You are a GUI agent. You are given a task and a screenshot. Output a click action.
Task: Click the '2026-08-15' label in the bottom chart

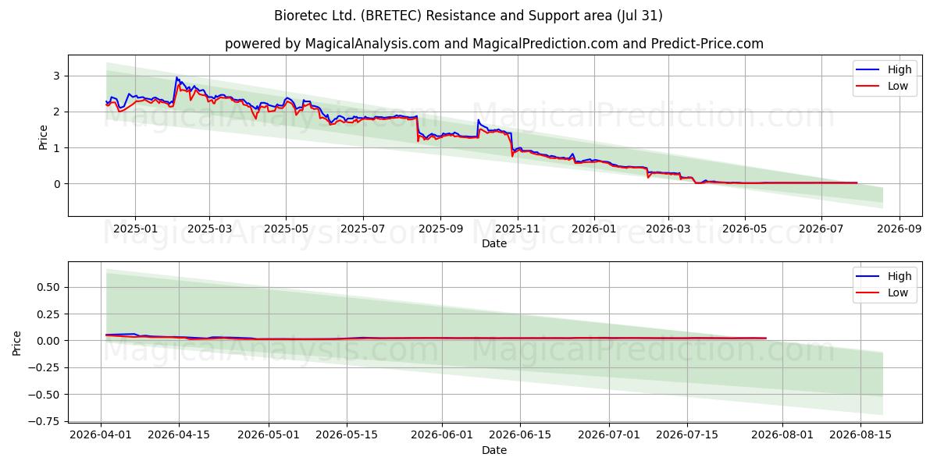(861, 436)
